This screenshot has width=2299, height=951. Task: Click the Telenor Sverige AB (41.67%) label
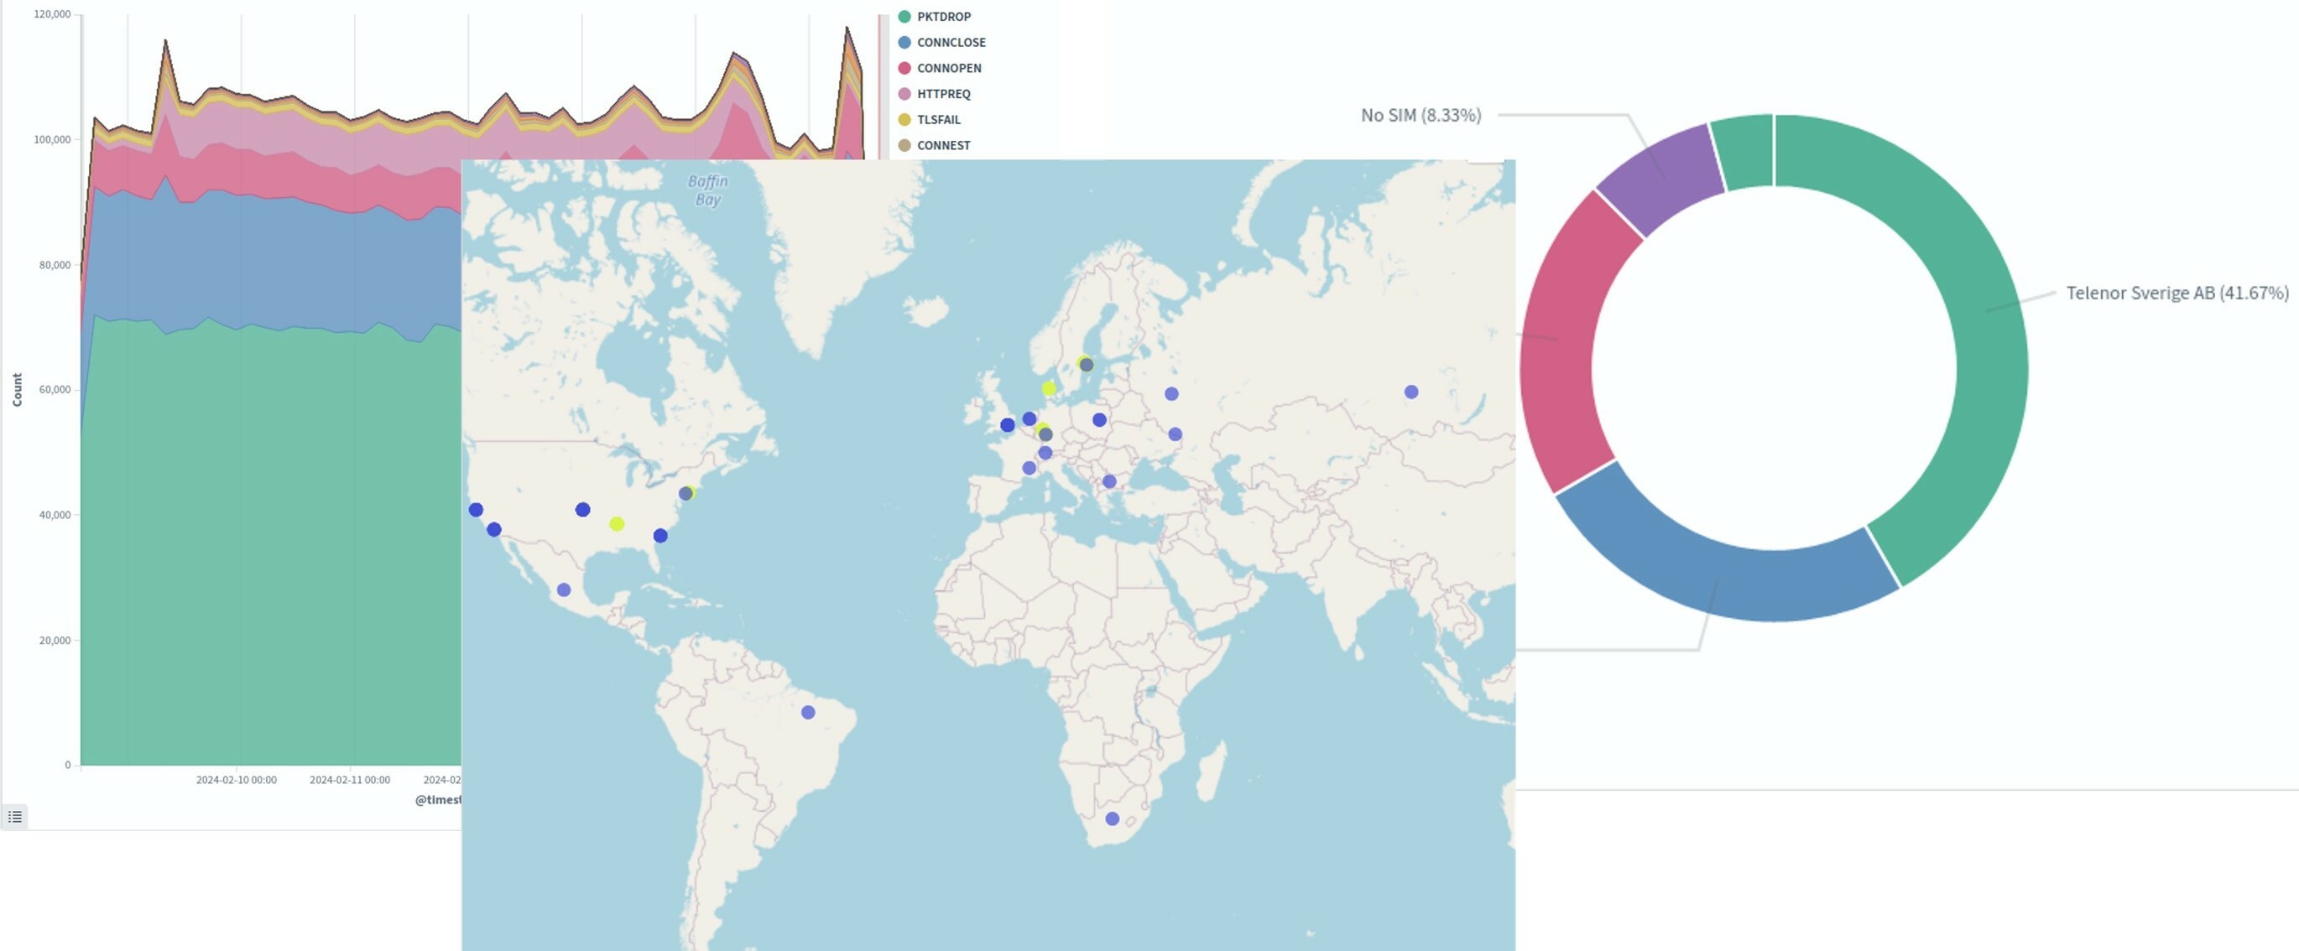tap(2176, 294)
